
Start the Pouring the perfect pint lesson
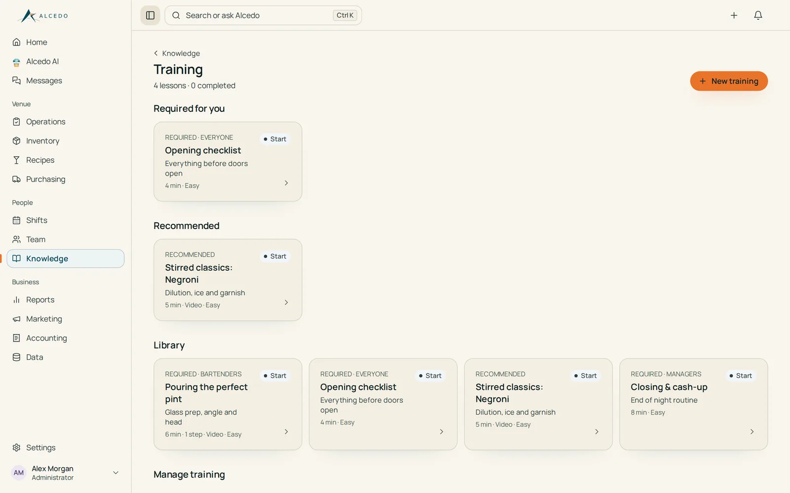(275, 376)
